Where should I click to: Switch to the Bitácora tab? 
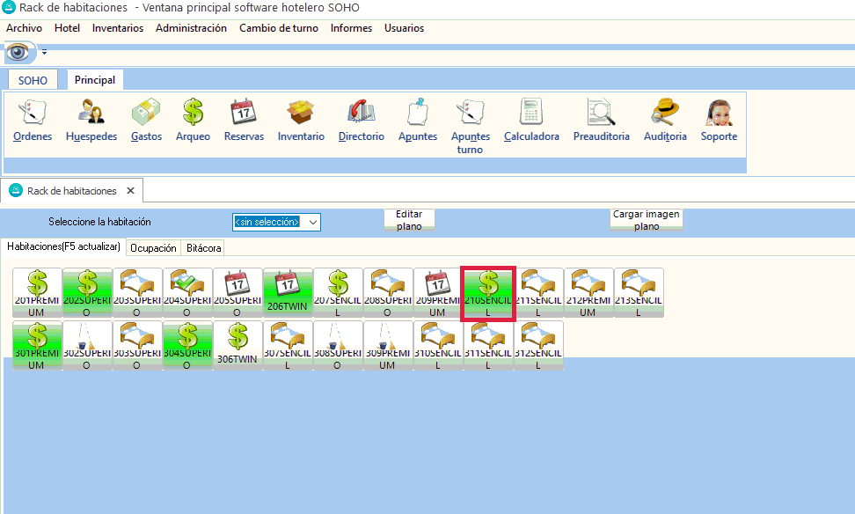(x=203, y=248)
